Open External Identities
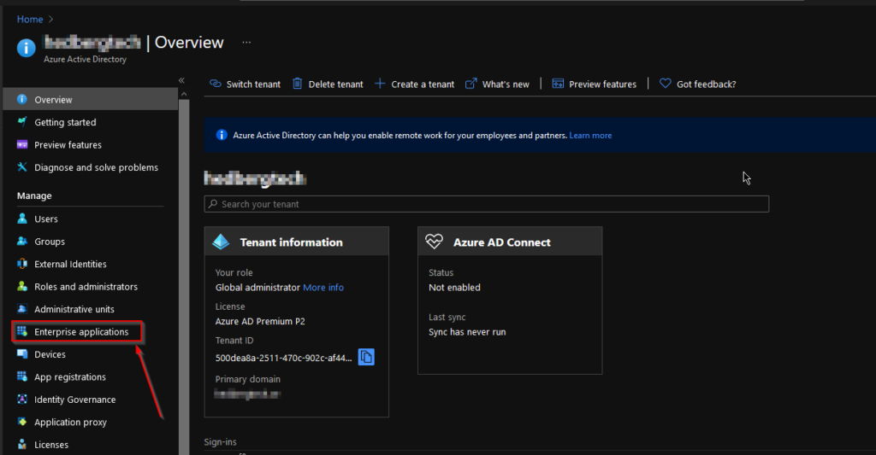This screenshot has height=455, width=876. tap(91, 265)
